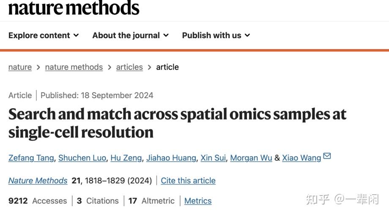Open the nature methods breadcrumb
Image resolution: width=389 pixels, height=215 pixels.
click(x=74, y=67)
